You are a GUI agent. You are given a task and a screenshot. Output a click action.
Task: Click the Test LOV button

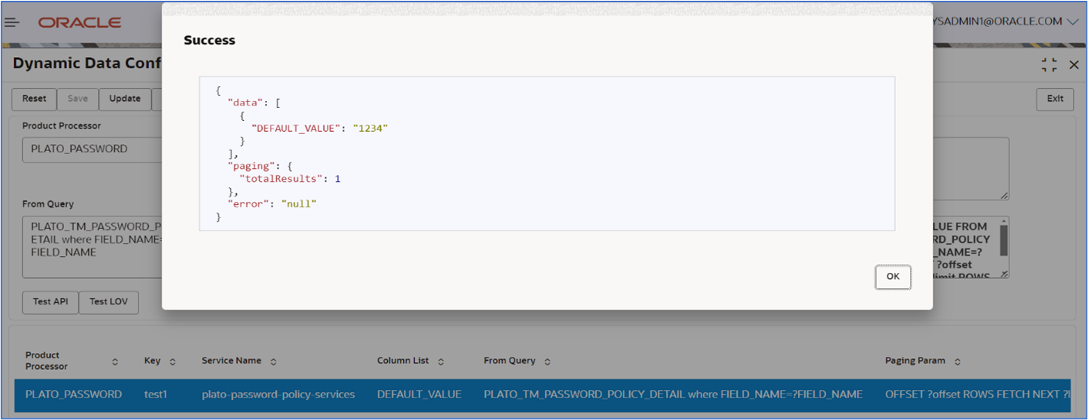point(109,302)
